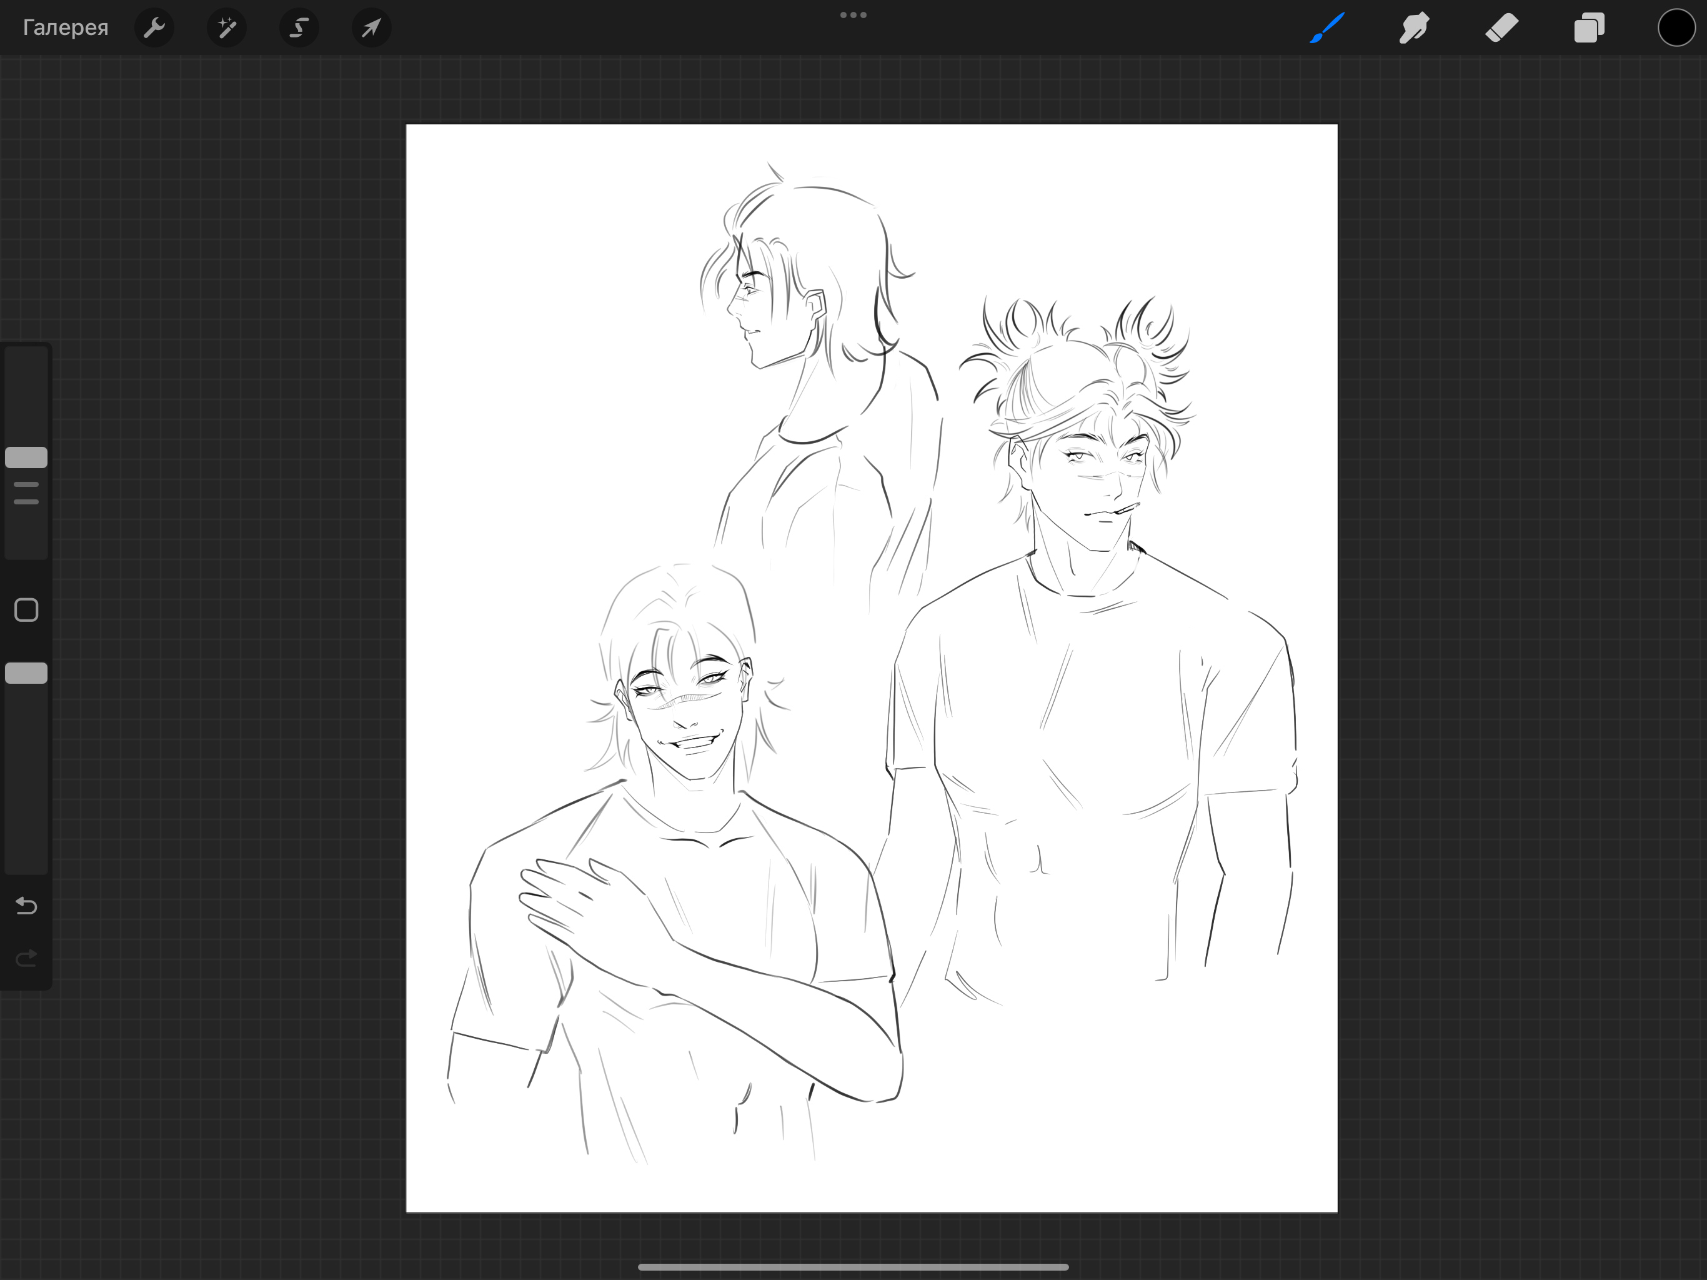This screenshot has width=1707, height=1280.
Task: Click the brush size slider handle
Action: [26, 457]
